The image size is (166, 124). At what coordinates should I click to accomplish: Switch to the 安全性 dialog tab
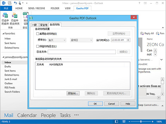(x=44, y=25)
